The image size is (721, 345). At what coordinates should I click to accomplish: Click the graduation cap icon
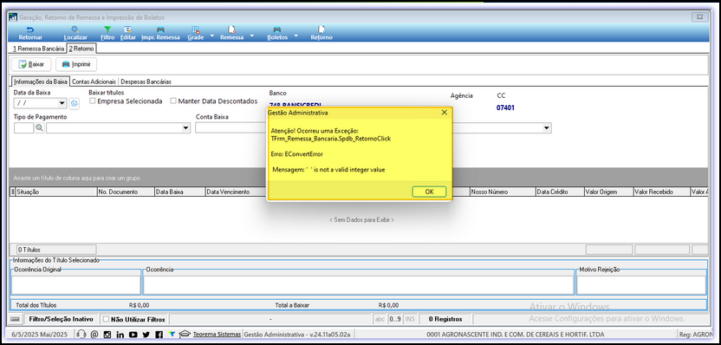tap(185, 334)
